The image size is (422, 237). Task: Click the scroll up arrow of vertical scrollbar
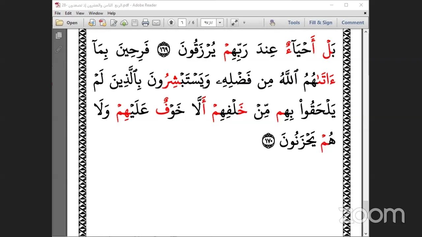(366, 32)
